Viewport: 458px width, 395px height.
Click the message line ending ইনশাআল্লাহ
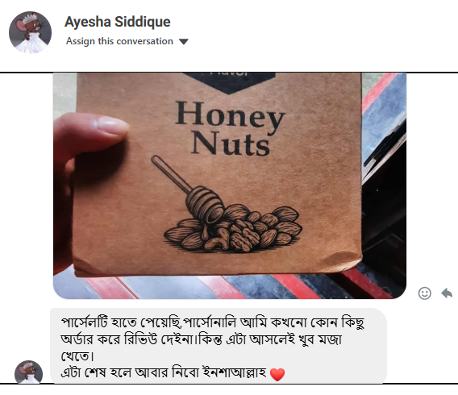coord(173,373)
